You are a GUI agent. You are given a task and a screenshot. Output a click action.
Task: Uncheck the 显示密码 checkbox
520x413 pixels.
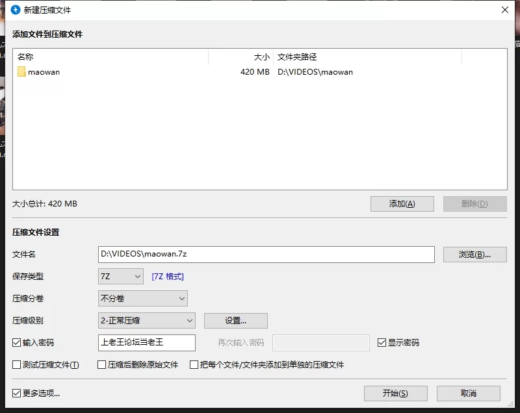point(382,342)
